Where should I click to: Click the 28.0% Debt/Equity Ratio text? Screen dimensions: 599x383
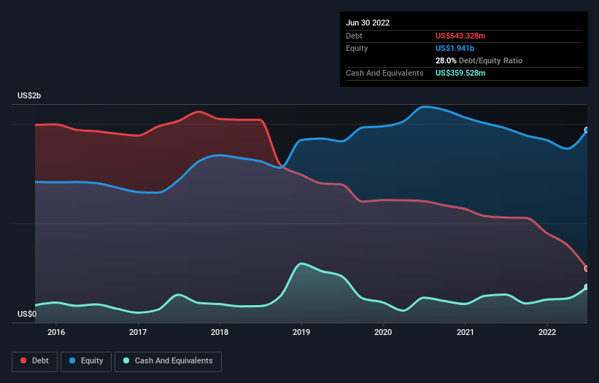pos(479,60)
